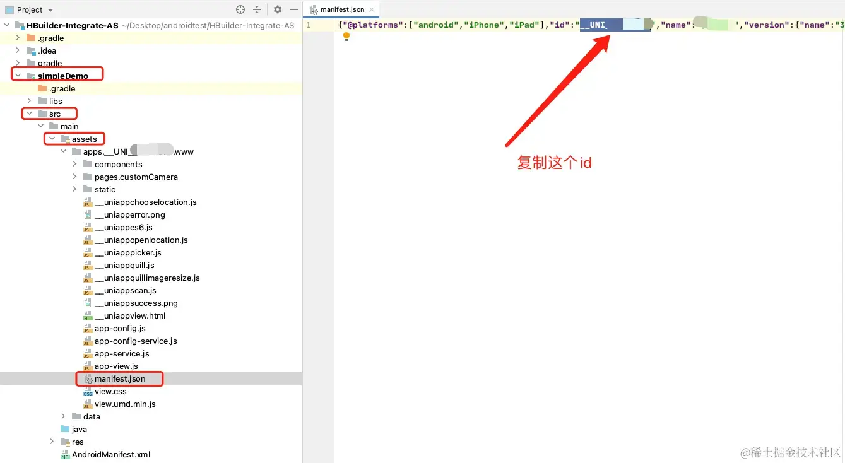This screenshot has height=463, width=845.
Task: Collapse the main folder
Action: 41,126
